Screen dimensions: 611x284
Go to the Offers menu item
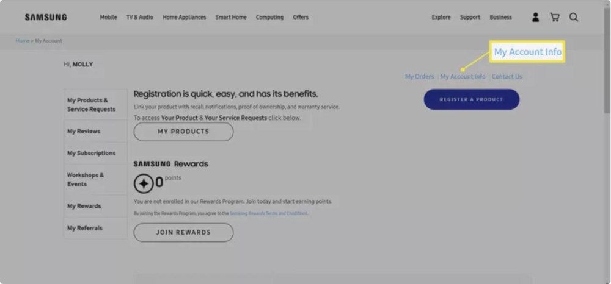[x=301, y=17]
